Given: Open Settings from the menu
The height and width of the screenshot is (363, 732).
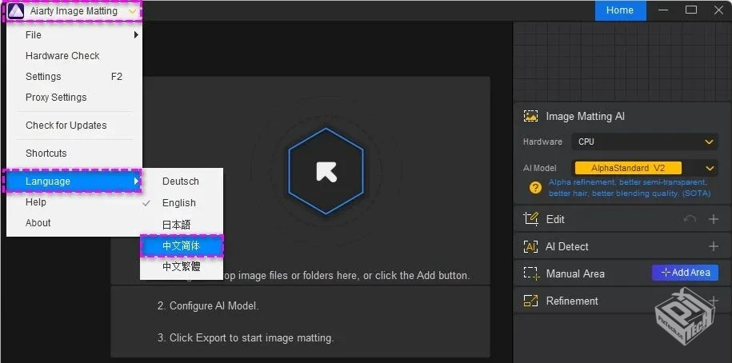Looking at the screenshot, I should click(74, 77).
